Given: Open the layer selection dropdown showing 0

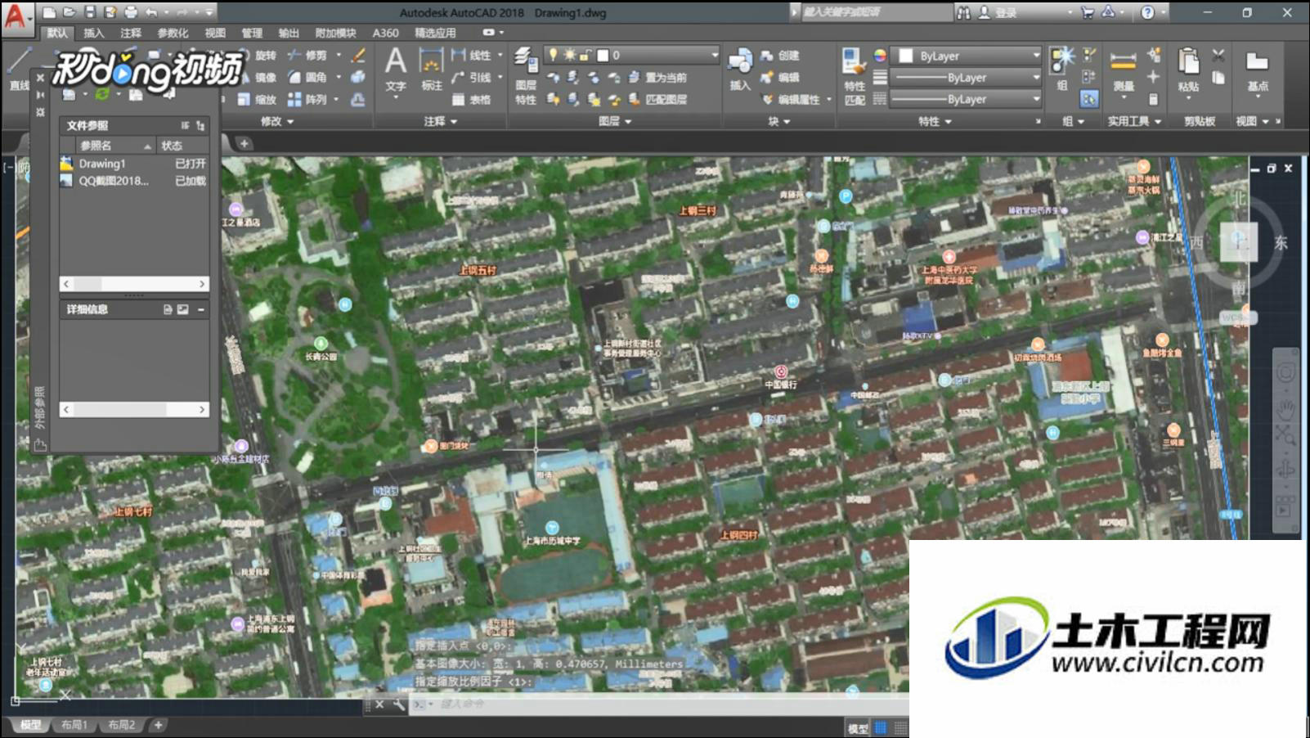Looking at the screenshot, I should [x=631, y=55].
